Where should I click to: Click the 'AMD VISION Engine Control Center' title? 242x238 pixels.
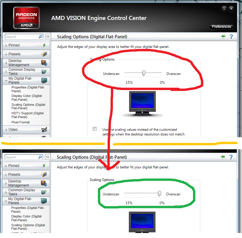(x=99, y=18)
